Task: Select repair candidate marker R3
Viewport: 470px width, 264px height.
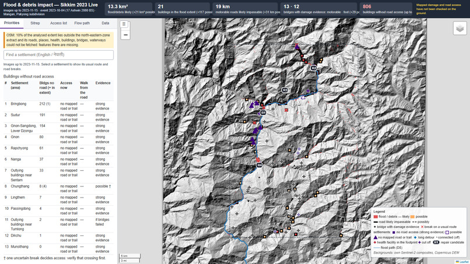Action: [285, 90]
